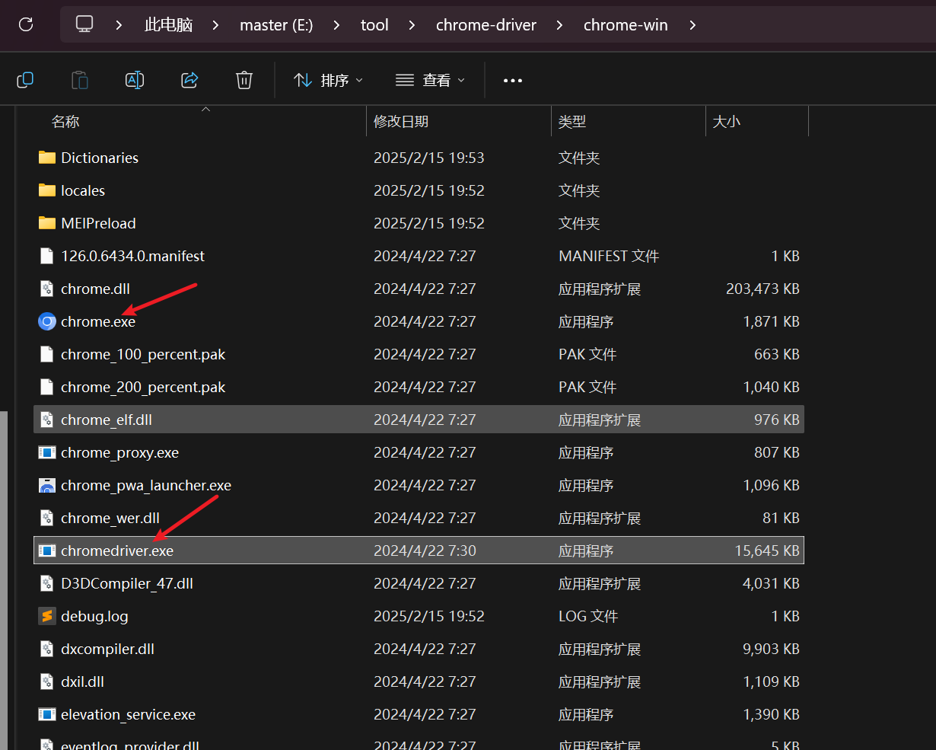Select the Dictionaries folder
Viewport: 936px width, 750px height.
99,158
